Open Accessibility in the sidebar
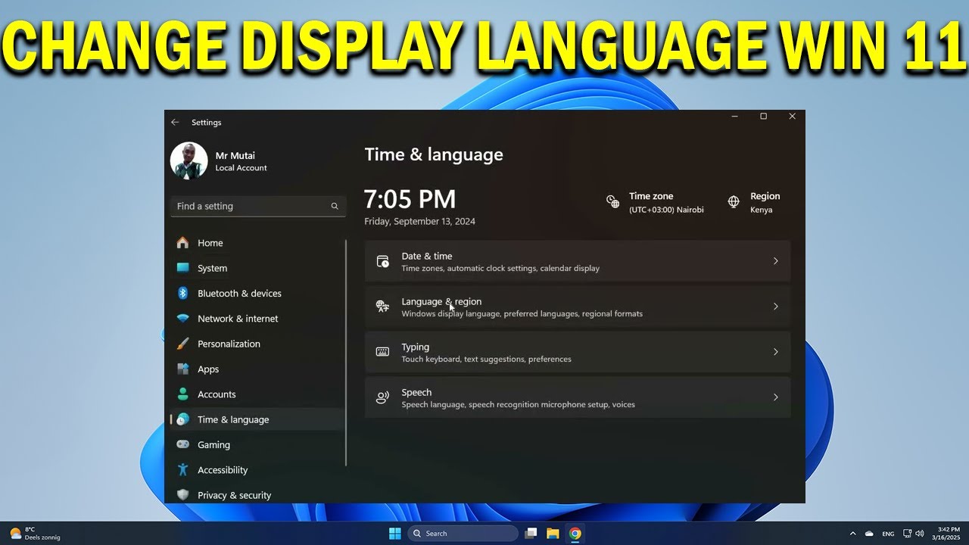Viewport: 969px width, 545px height. click(x=257, y=470)
